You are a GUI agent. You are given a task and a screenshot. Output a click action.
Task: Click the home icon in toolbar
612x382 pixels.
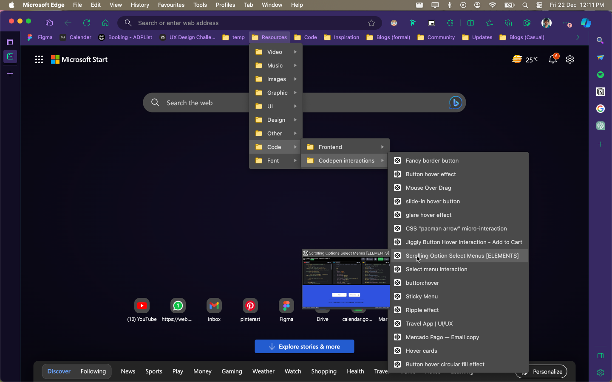point(105,23)
